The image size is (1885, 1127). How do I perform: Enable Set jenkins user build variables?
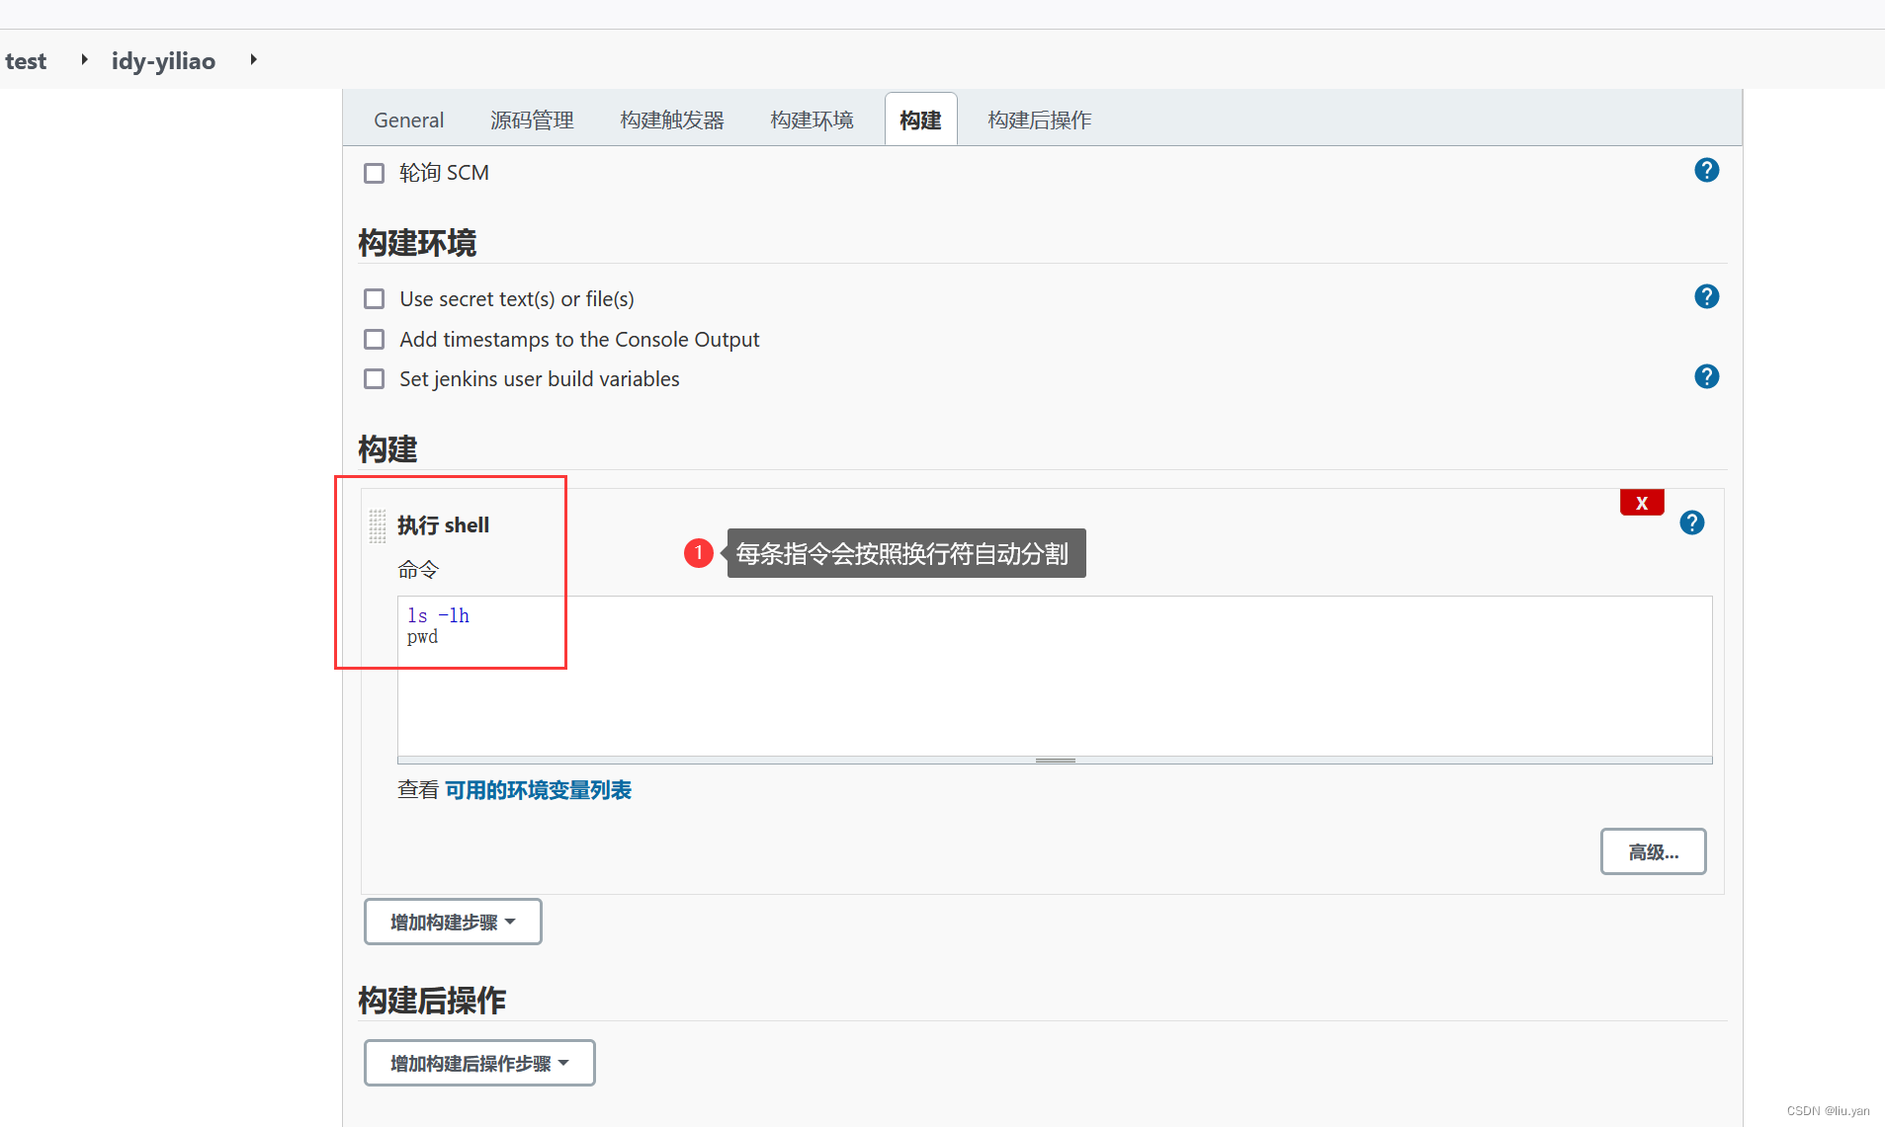click(x=374, y=379)
